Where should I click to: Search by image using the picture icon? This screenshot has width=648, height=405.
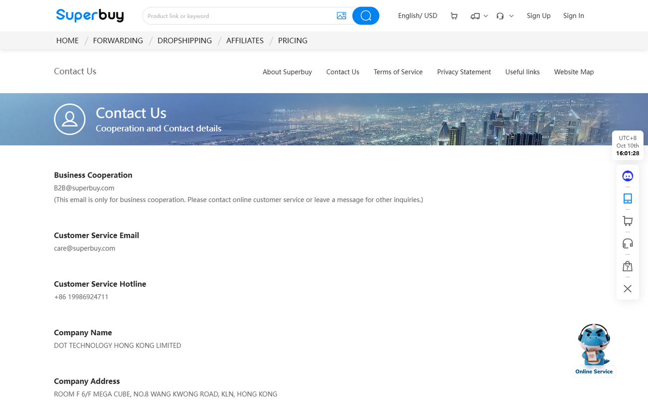click(341, 16)
